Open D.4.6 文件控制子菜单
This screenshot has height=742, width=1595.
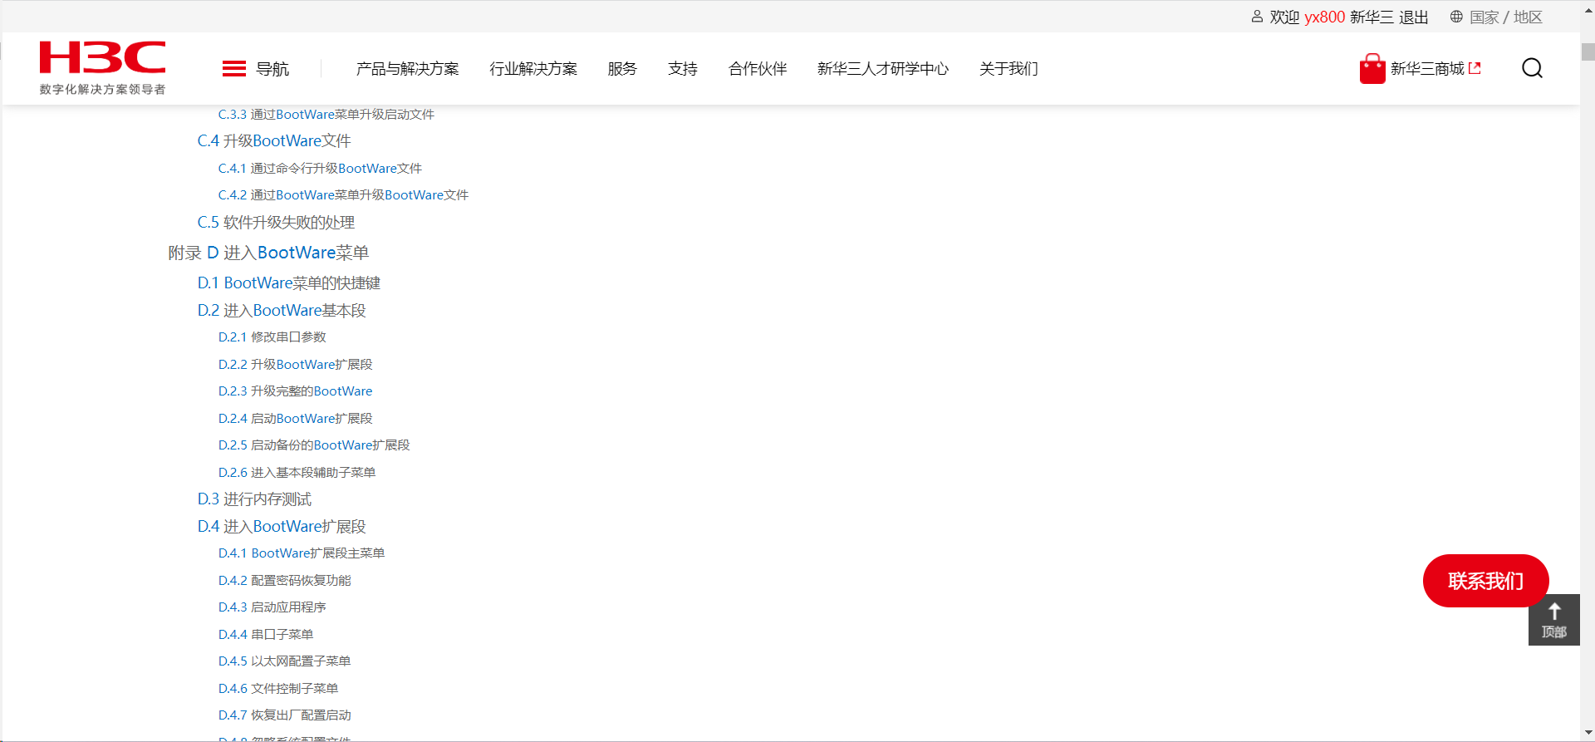tap(278, 689)
